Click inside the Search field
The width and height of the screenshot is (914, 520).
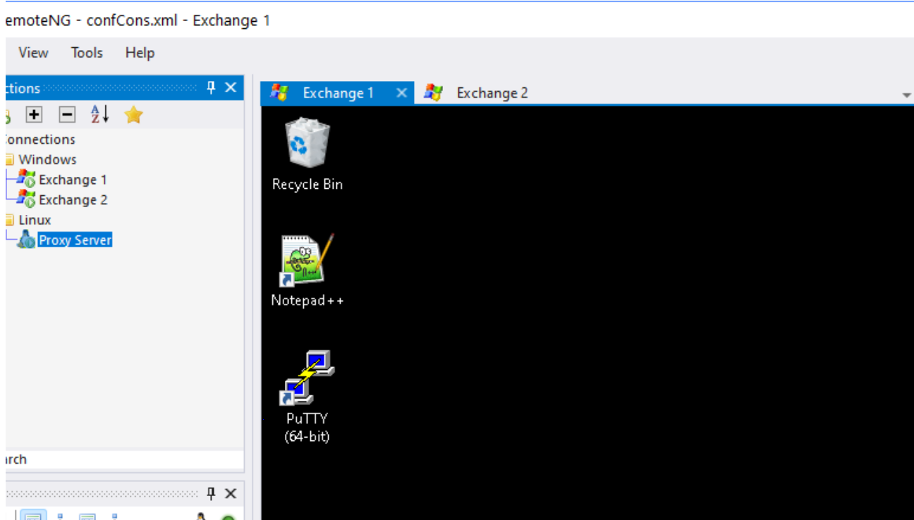coord(106,459)
